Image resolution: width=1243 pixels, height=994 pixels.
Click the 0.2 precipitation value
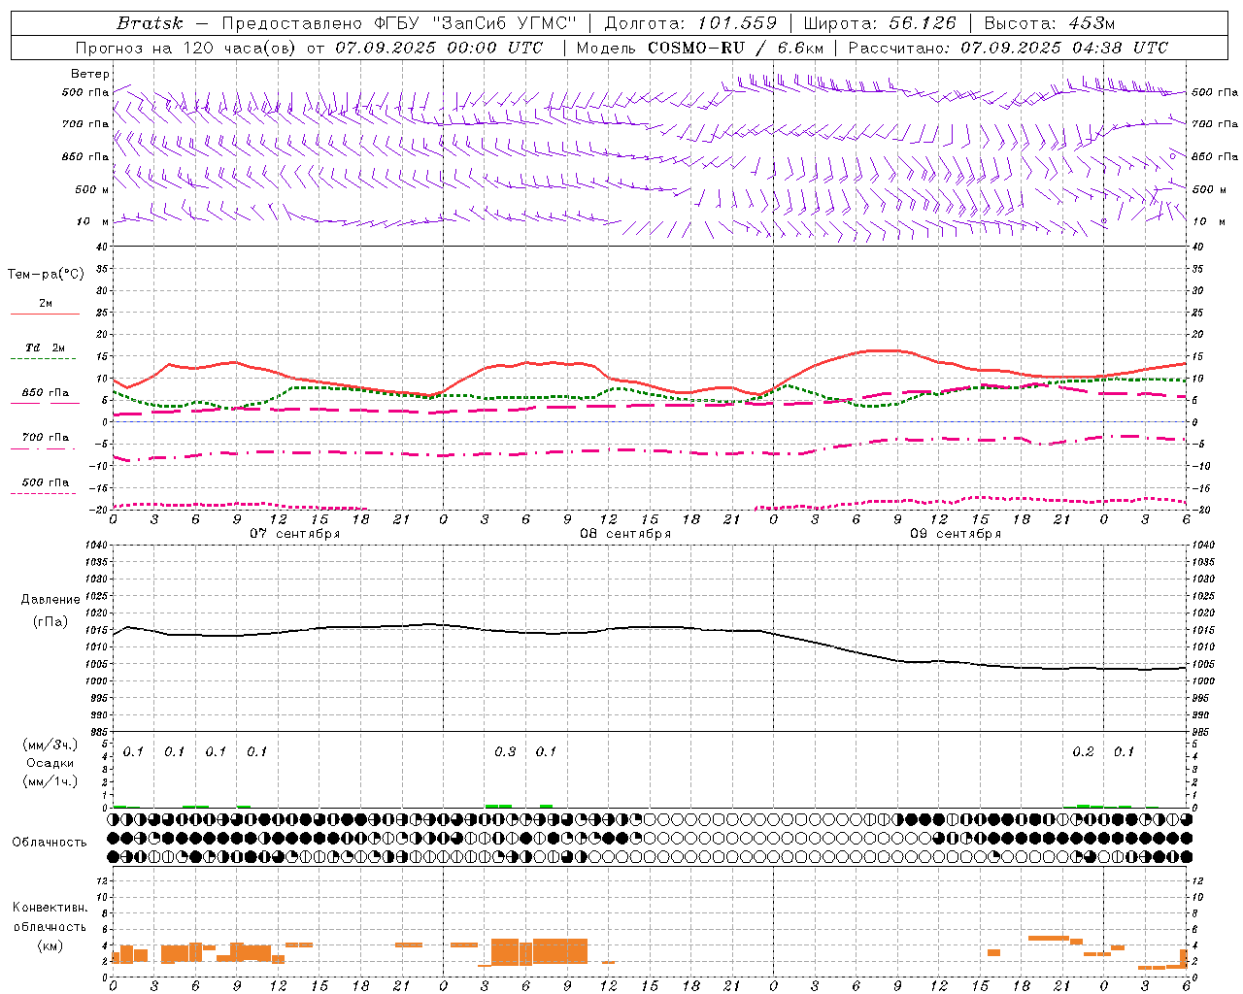click(x=1083, y=751)
